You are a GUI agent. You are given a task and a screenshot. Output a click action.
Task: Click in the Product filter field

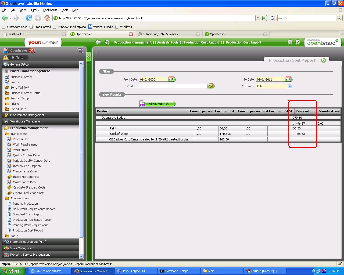point(173,86)
